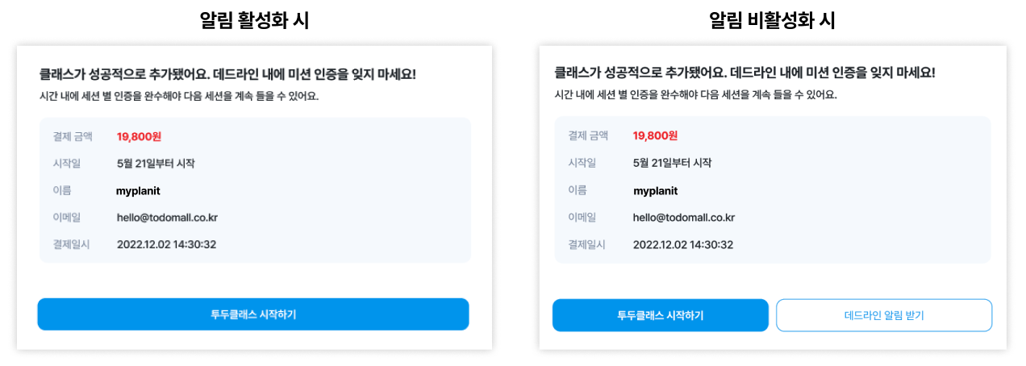The width and height of the screenshot is (1026, 366).
Task: Select the myplanit name in 알림 비활성화 card
Action: [655, 191]
